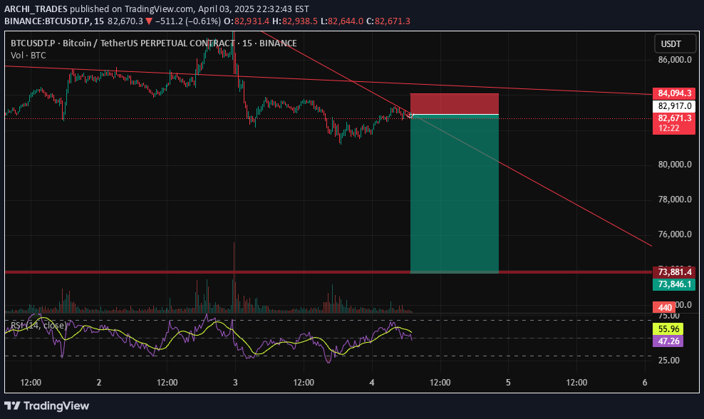Click the 440 volume value label
Image resolution: width=704 pixels, height=419 pixels.
[x=663, y=307]
